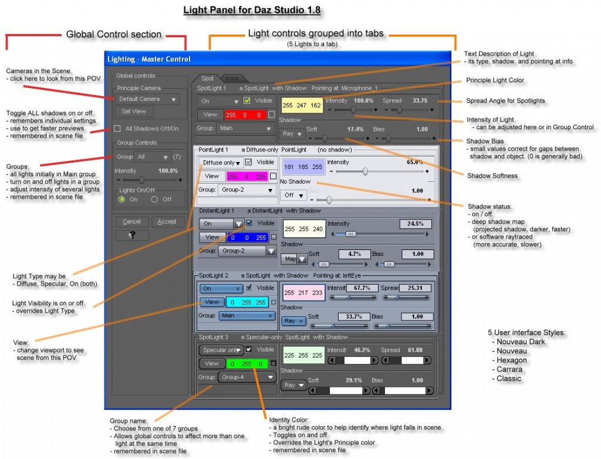Click SpotLight 1 yellow principle color swatch
This screenshot has height=459, width=601.
click(302, 105)
